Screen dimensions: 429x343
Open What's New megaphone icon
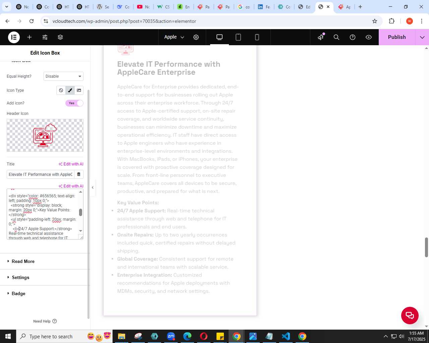(321, 37)
